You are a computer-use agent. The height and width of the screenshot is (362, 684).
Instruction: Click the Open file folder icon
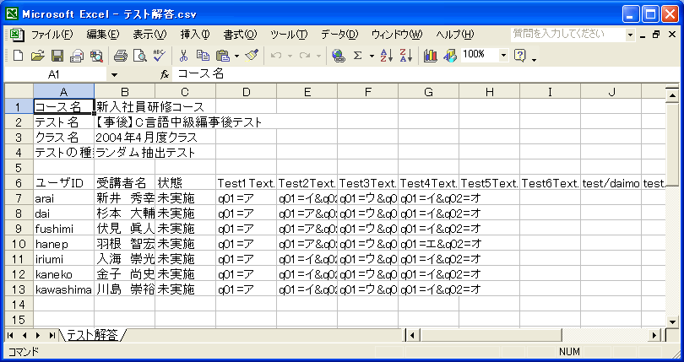pos(37,56)
